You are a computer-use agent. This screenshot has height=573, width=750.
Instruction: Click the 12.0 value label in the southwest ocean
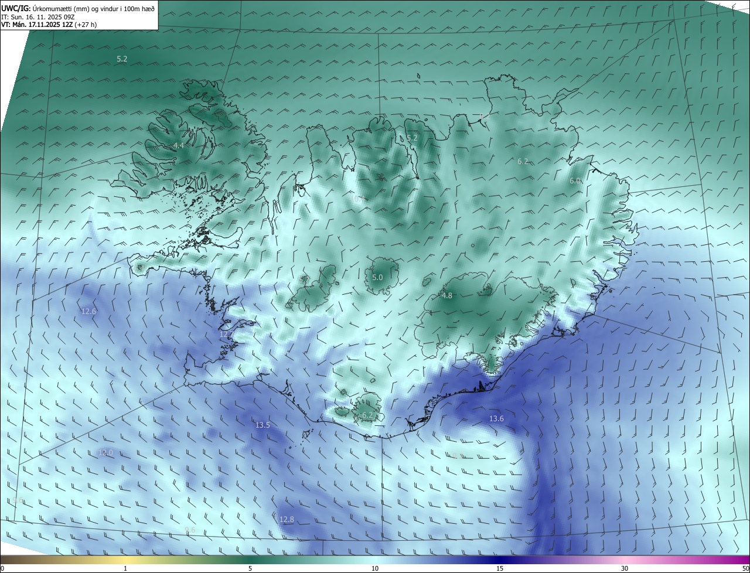tap(106, 452)
